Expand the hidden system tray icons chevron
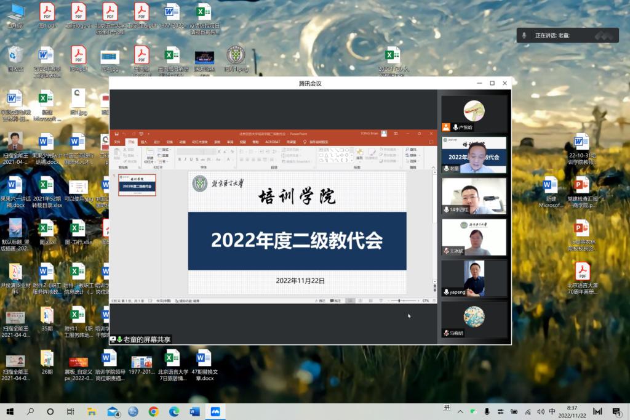The width and height of the screenshot is (630, 420). [x=460, y=411]
